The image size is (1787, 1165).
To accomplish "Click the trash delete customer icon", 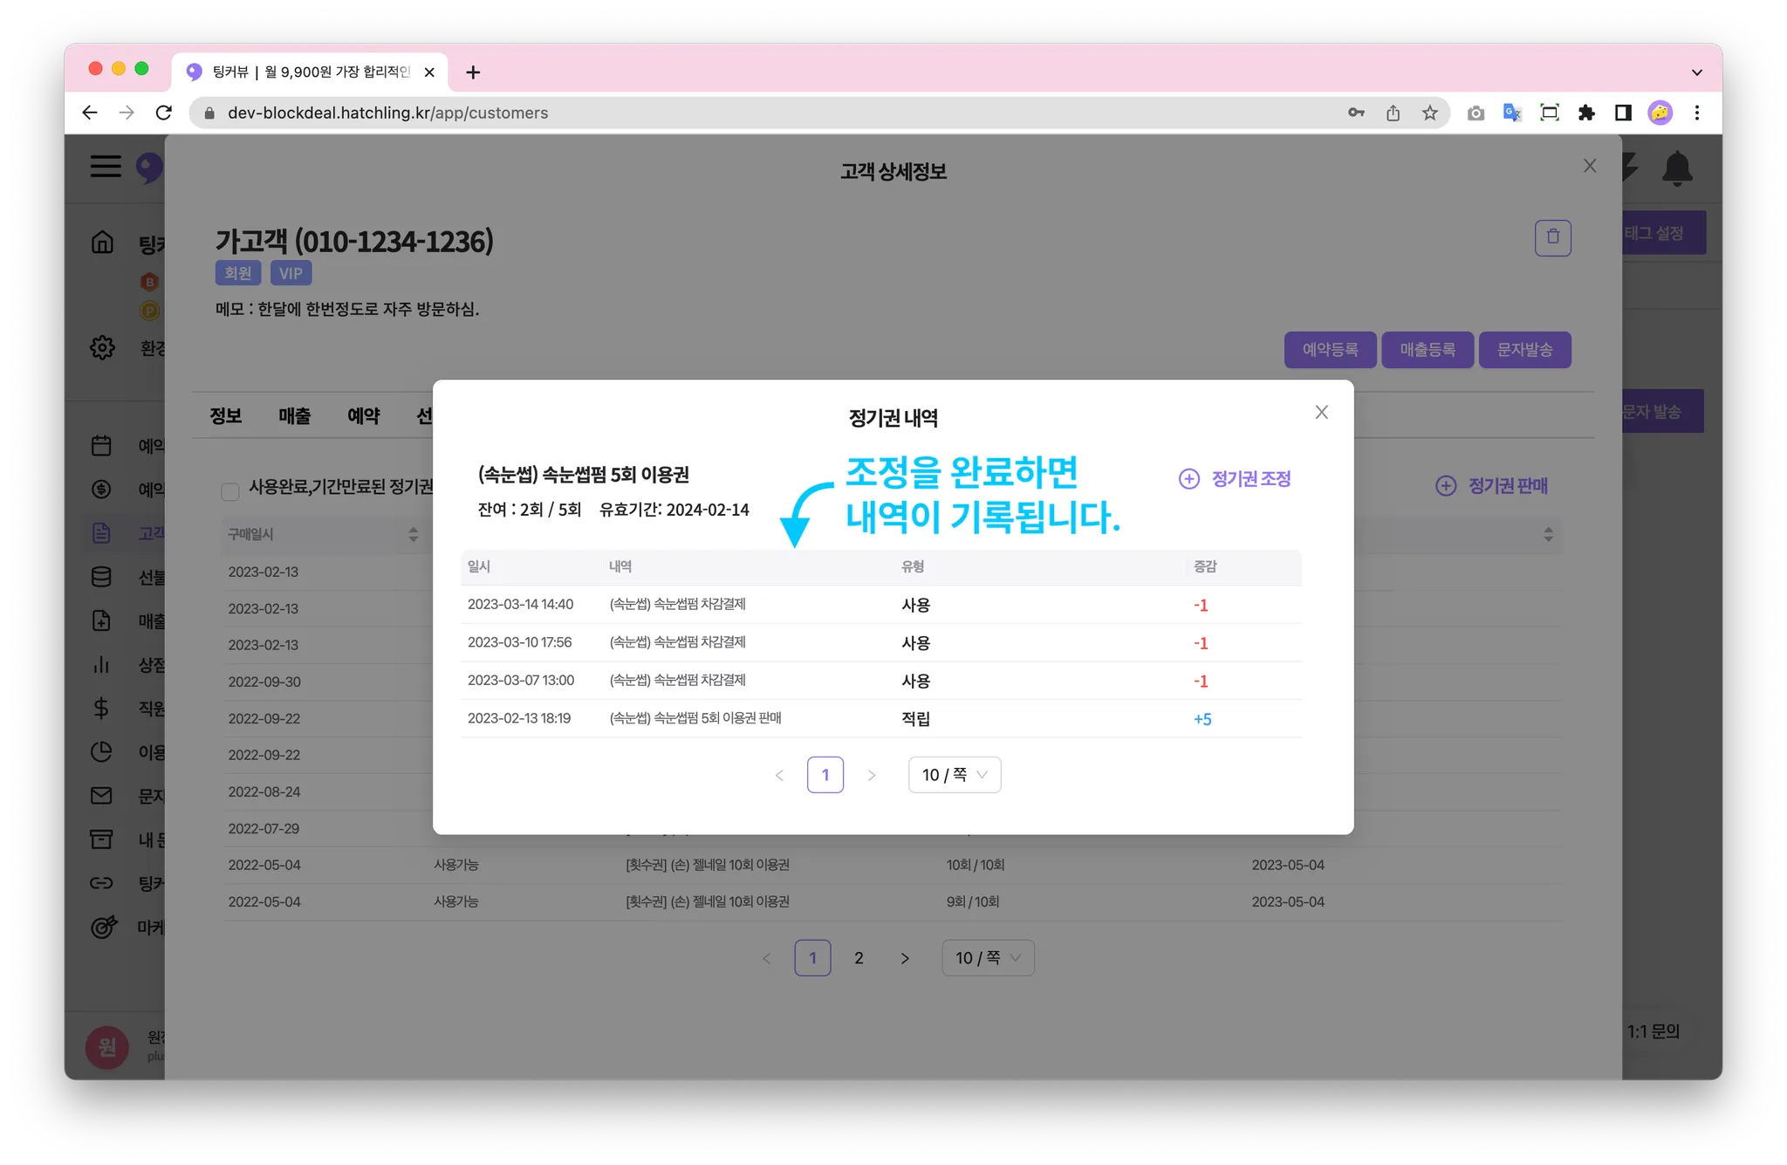I will [x=1552, y=237].
